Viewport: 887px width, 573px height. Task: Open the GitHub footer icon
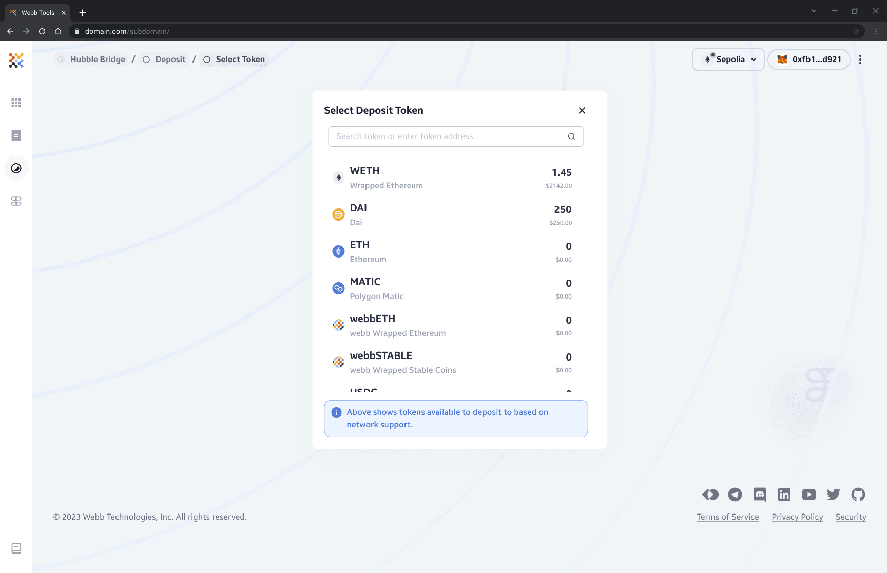(858, 495)
